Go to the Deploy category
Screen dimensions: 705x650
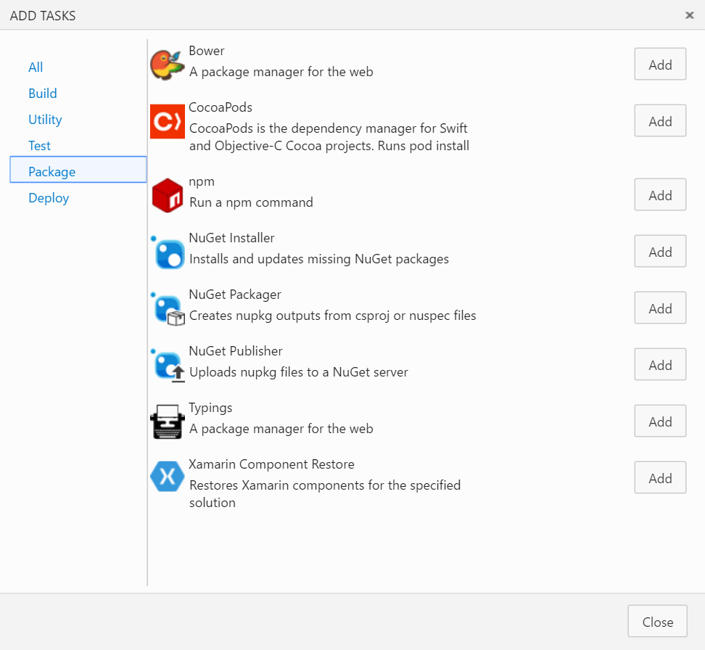(x=49, y=198)
